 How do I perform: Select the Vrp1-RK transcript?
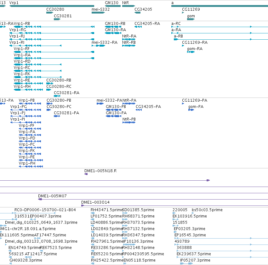click(x=37, y=77)
